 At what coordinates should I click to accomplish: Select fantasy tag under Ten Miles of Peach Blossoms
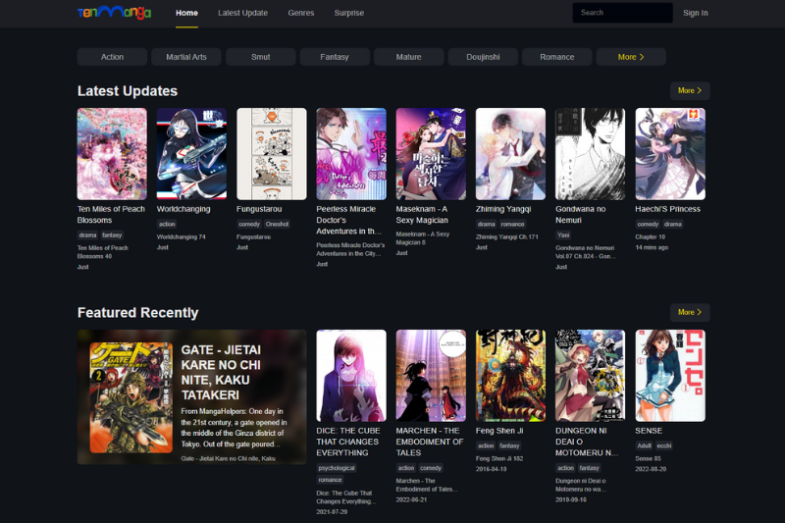pyautogui.click(x=112, y=235)
